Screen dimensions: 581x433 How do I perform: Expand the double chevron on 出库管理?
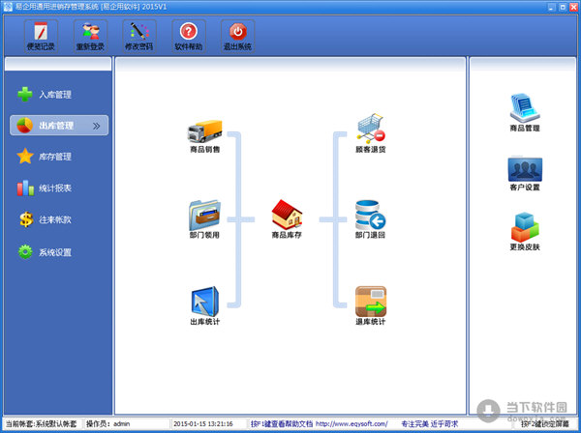96,126
